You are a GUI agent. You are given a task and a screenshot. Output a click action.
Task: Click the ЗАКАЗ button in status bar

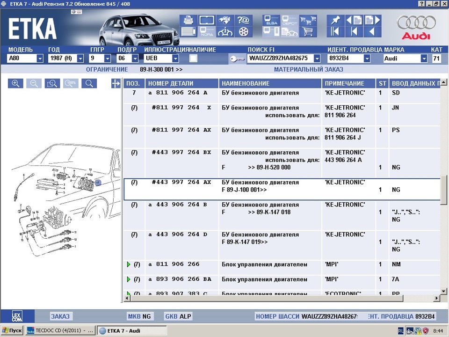(x=60, y=316)
